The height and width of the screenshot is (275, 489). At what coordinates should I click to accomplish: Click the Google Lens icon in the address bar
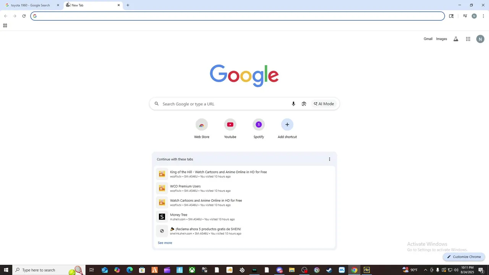[x=451, y=16]
